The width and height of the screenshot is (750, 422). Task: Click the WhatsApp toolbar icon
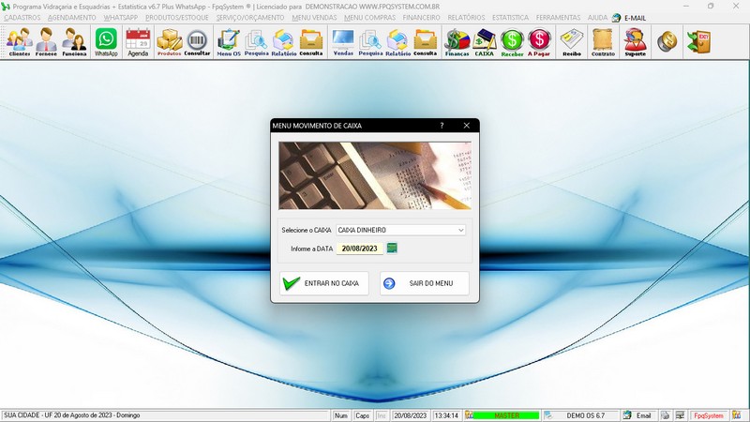[106, 42]
